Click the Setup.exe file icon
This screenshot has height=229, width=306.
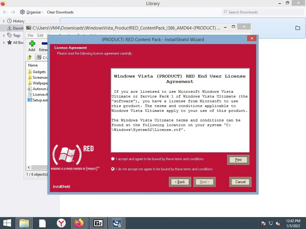30,100
